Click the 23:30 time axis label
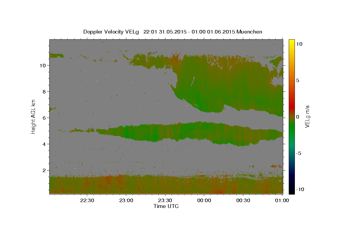The image size is (350, 233). pos(165,200)
